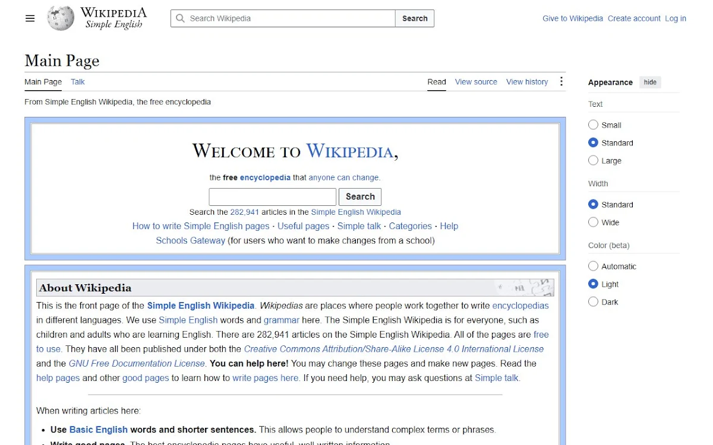Open the View history tab
The height and width of the screenshot is (445, 713).
[x=527, y=82]
